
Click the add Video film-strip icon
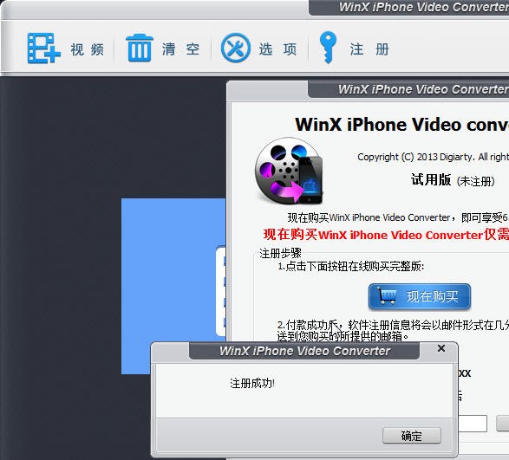(44, 48)
